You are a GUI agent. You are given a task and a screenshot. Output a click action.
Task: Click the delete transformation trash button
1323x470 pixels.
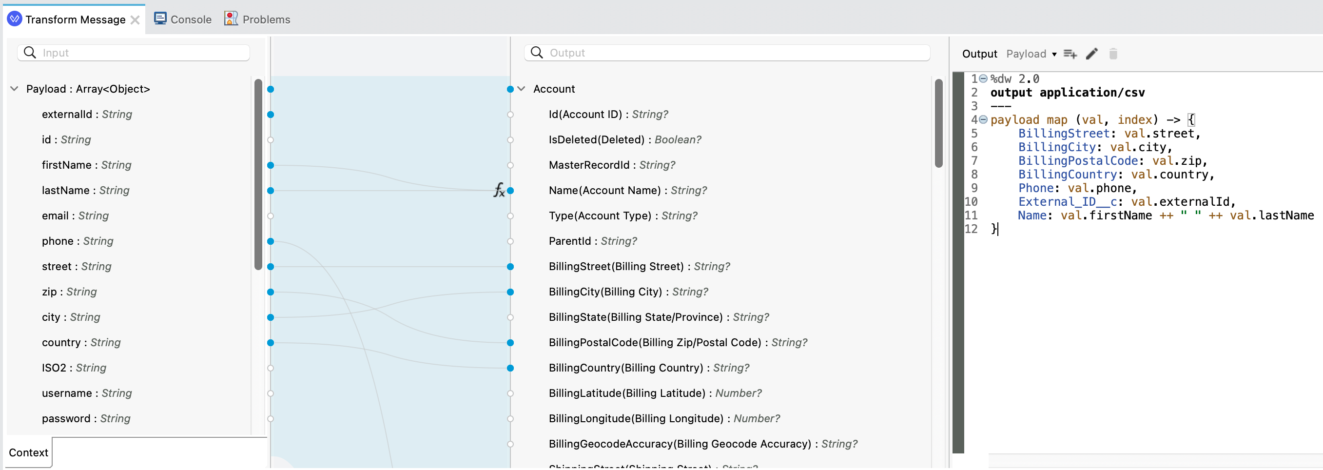1113,54
